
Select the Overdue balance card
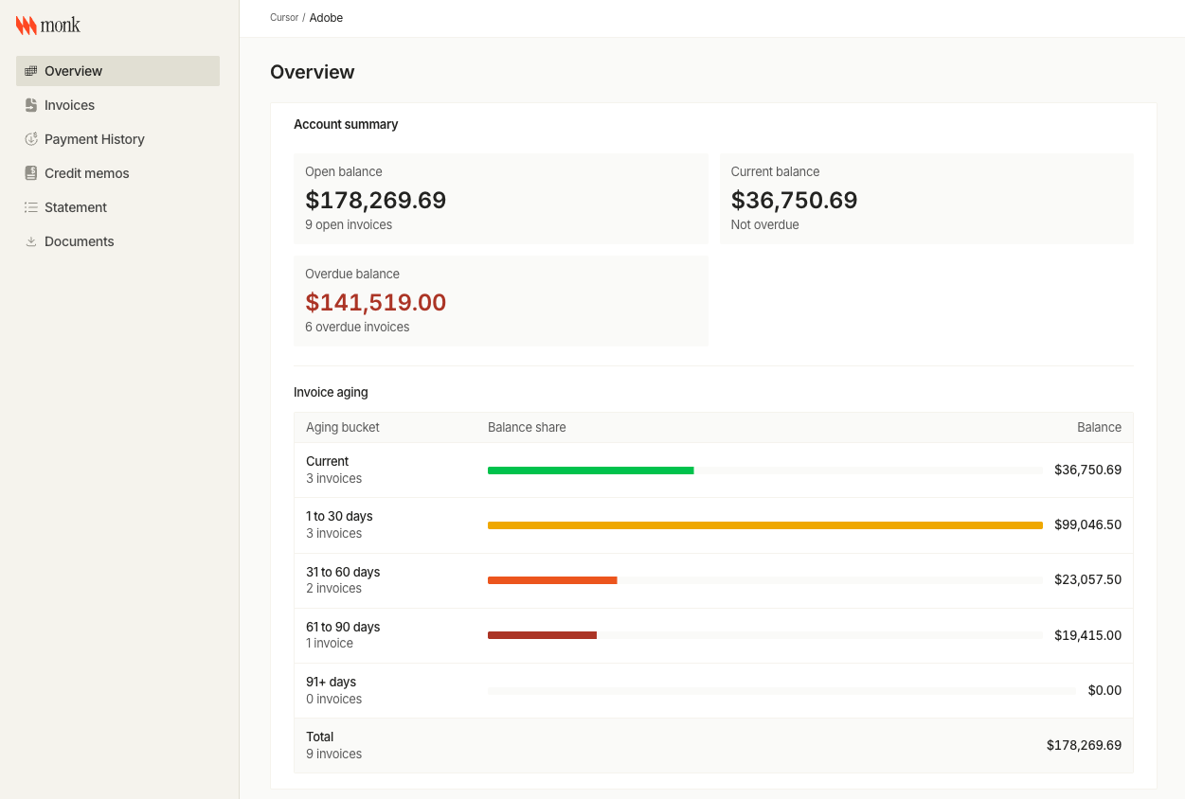point(501,301)
